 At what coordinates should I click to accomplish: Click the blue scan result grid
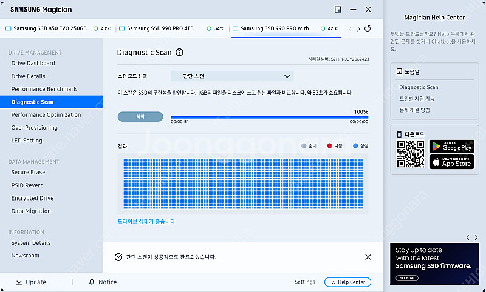click(243, 184)
